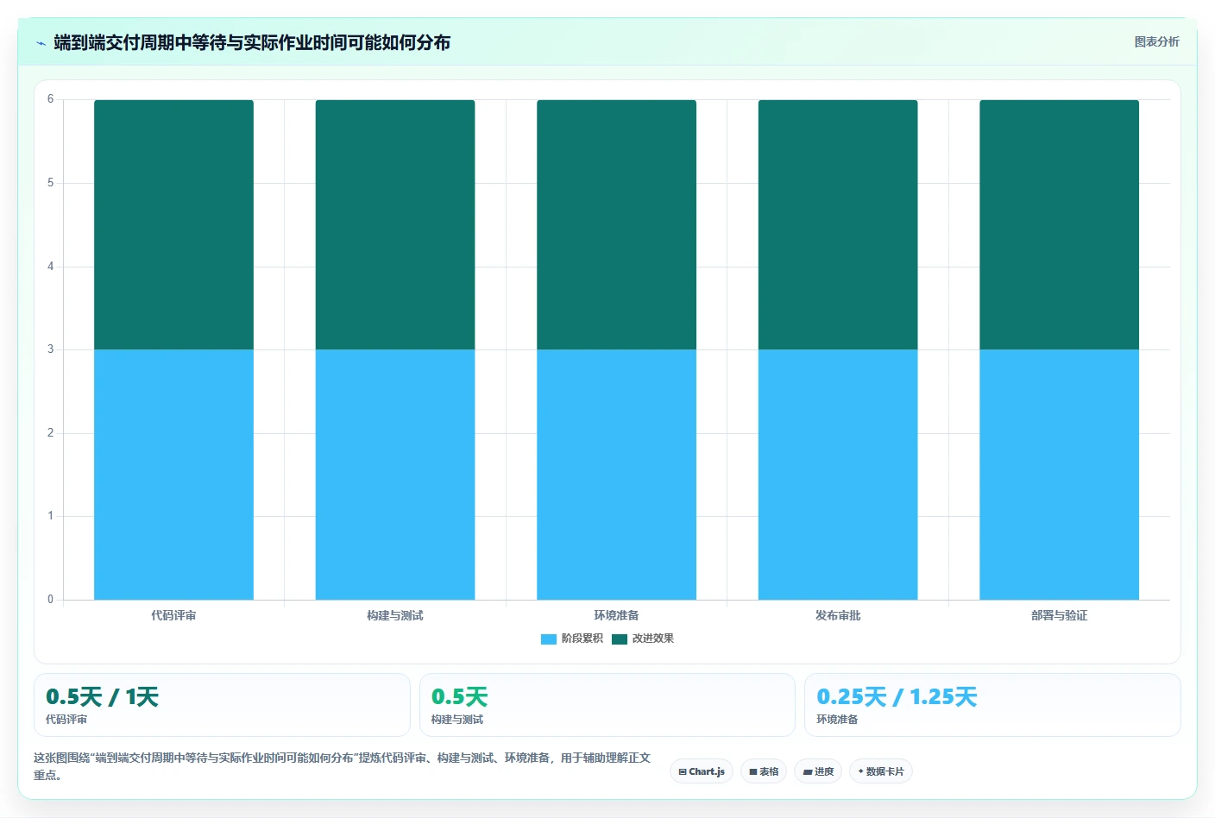1215x818 pixels.
Task: Click the 代码评审 x-axis label
Action: pyautogui.click(x=173, y=615)
